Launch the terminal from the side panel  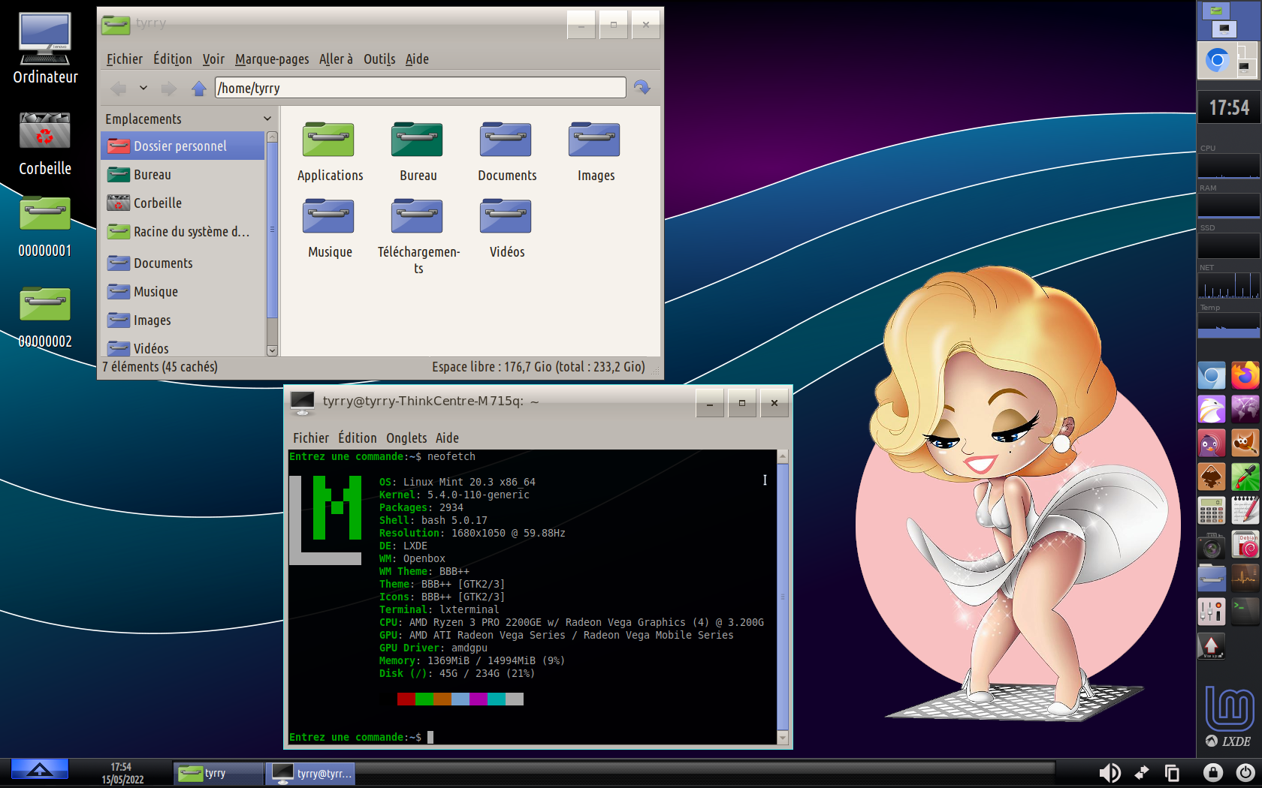point(1245,612)
